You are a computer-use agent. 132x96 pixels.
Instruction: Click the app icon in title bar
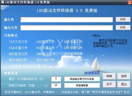pyautogui.click(x=3, y=2)
